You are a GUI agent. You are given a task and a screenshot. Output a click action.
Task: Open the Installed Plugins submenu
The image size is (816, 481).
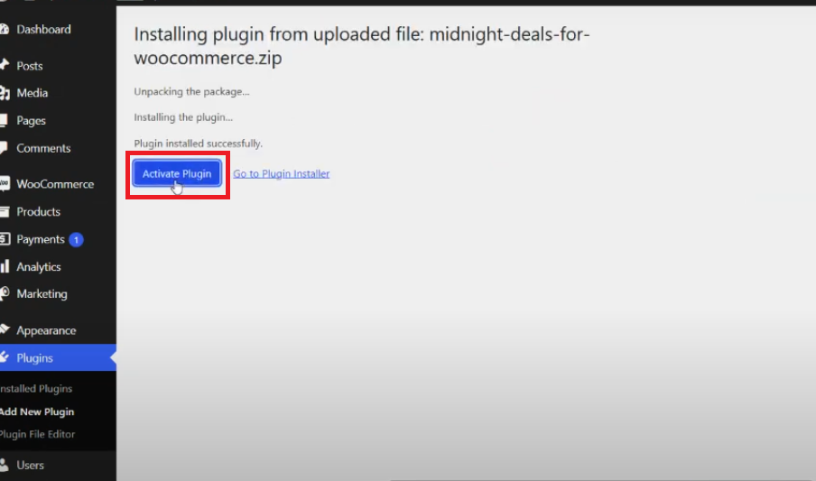click(36, 389)
